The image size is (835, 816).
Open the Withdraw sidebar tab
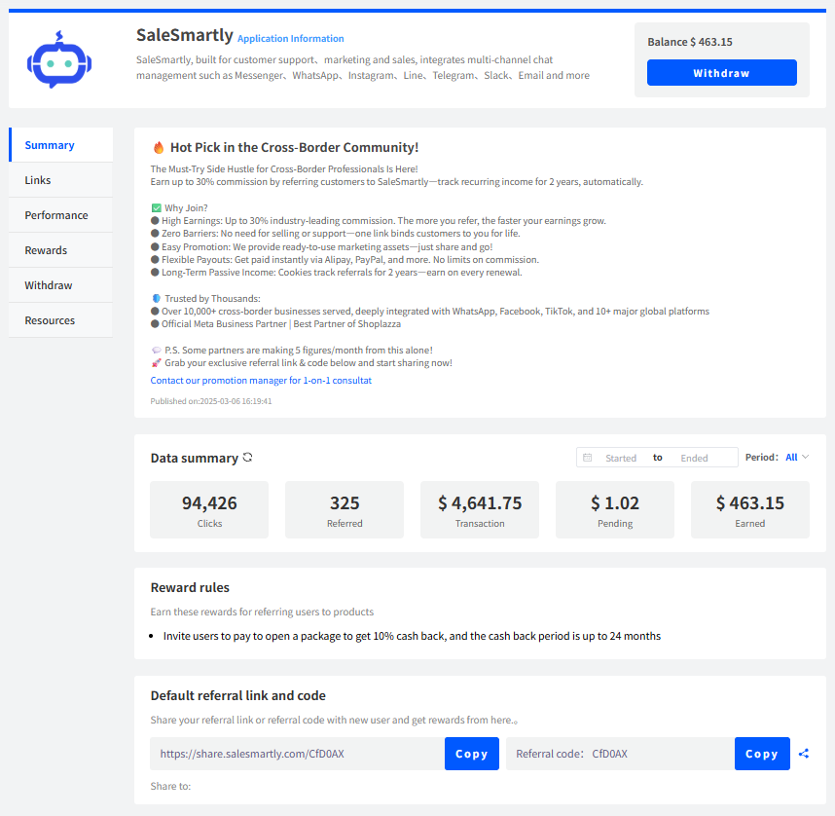pyautogui.click(x=60, y=285)
